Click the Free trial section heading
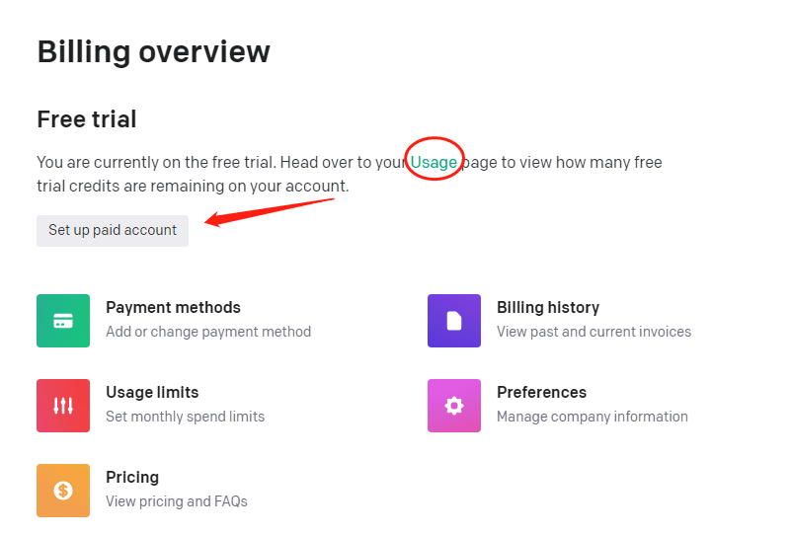791x535 pixels. click(x=87, y=119)
